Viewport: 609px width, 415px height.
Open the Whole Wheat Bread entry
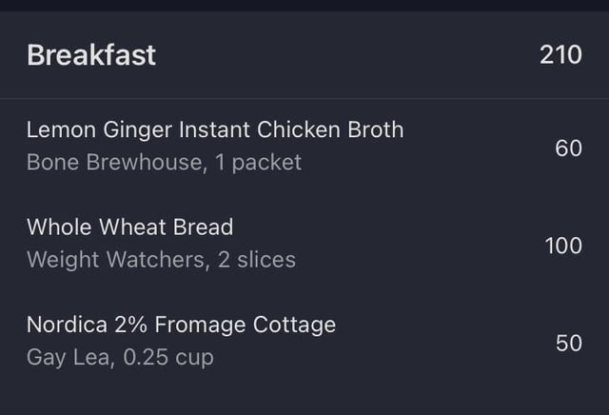pos(304,244)
